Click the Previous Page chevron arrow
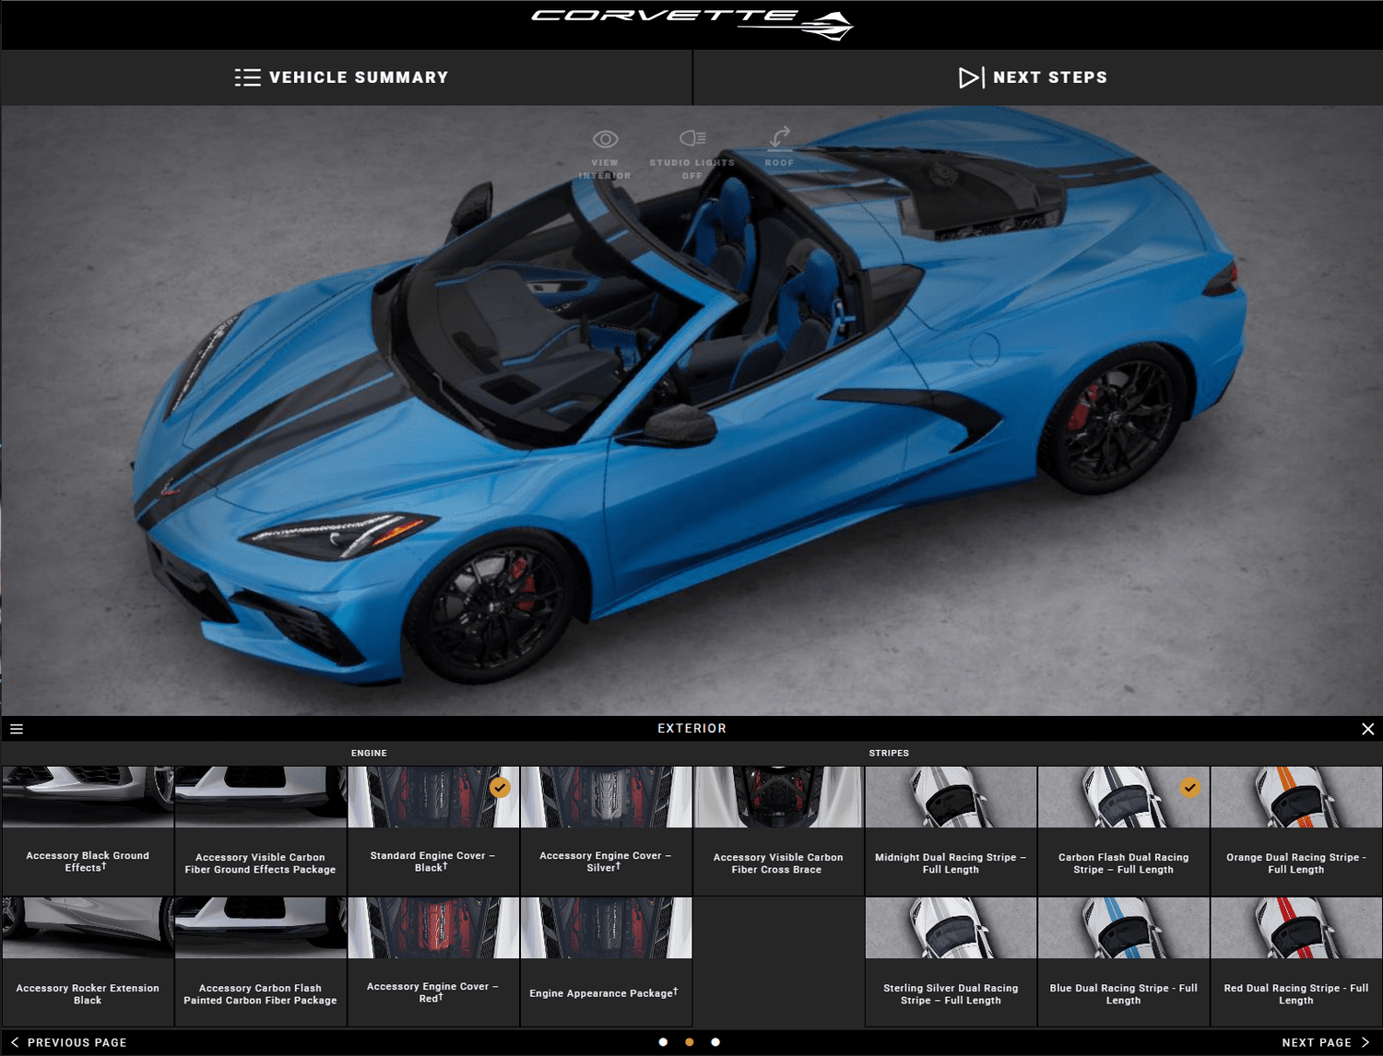 (x=15, y=1042)
